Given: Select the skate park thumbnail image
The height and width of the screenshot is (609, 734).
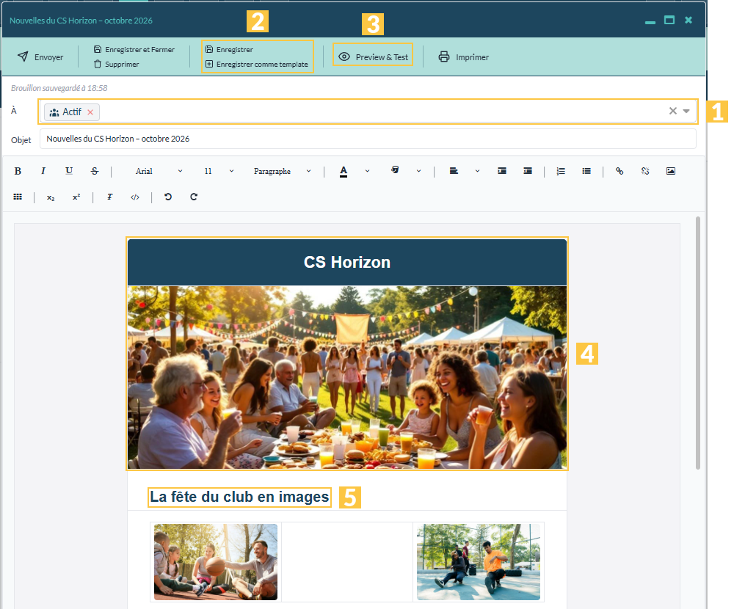Looking at the screenshot, I should (479, 562).
